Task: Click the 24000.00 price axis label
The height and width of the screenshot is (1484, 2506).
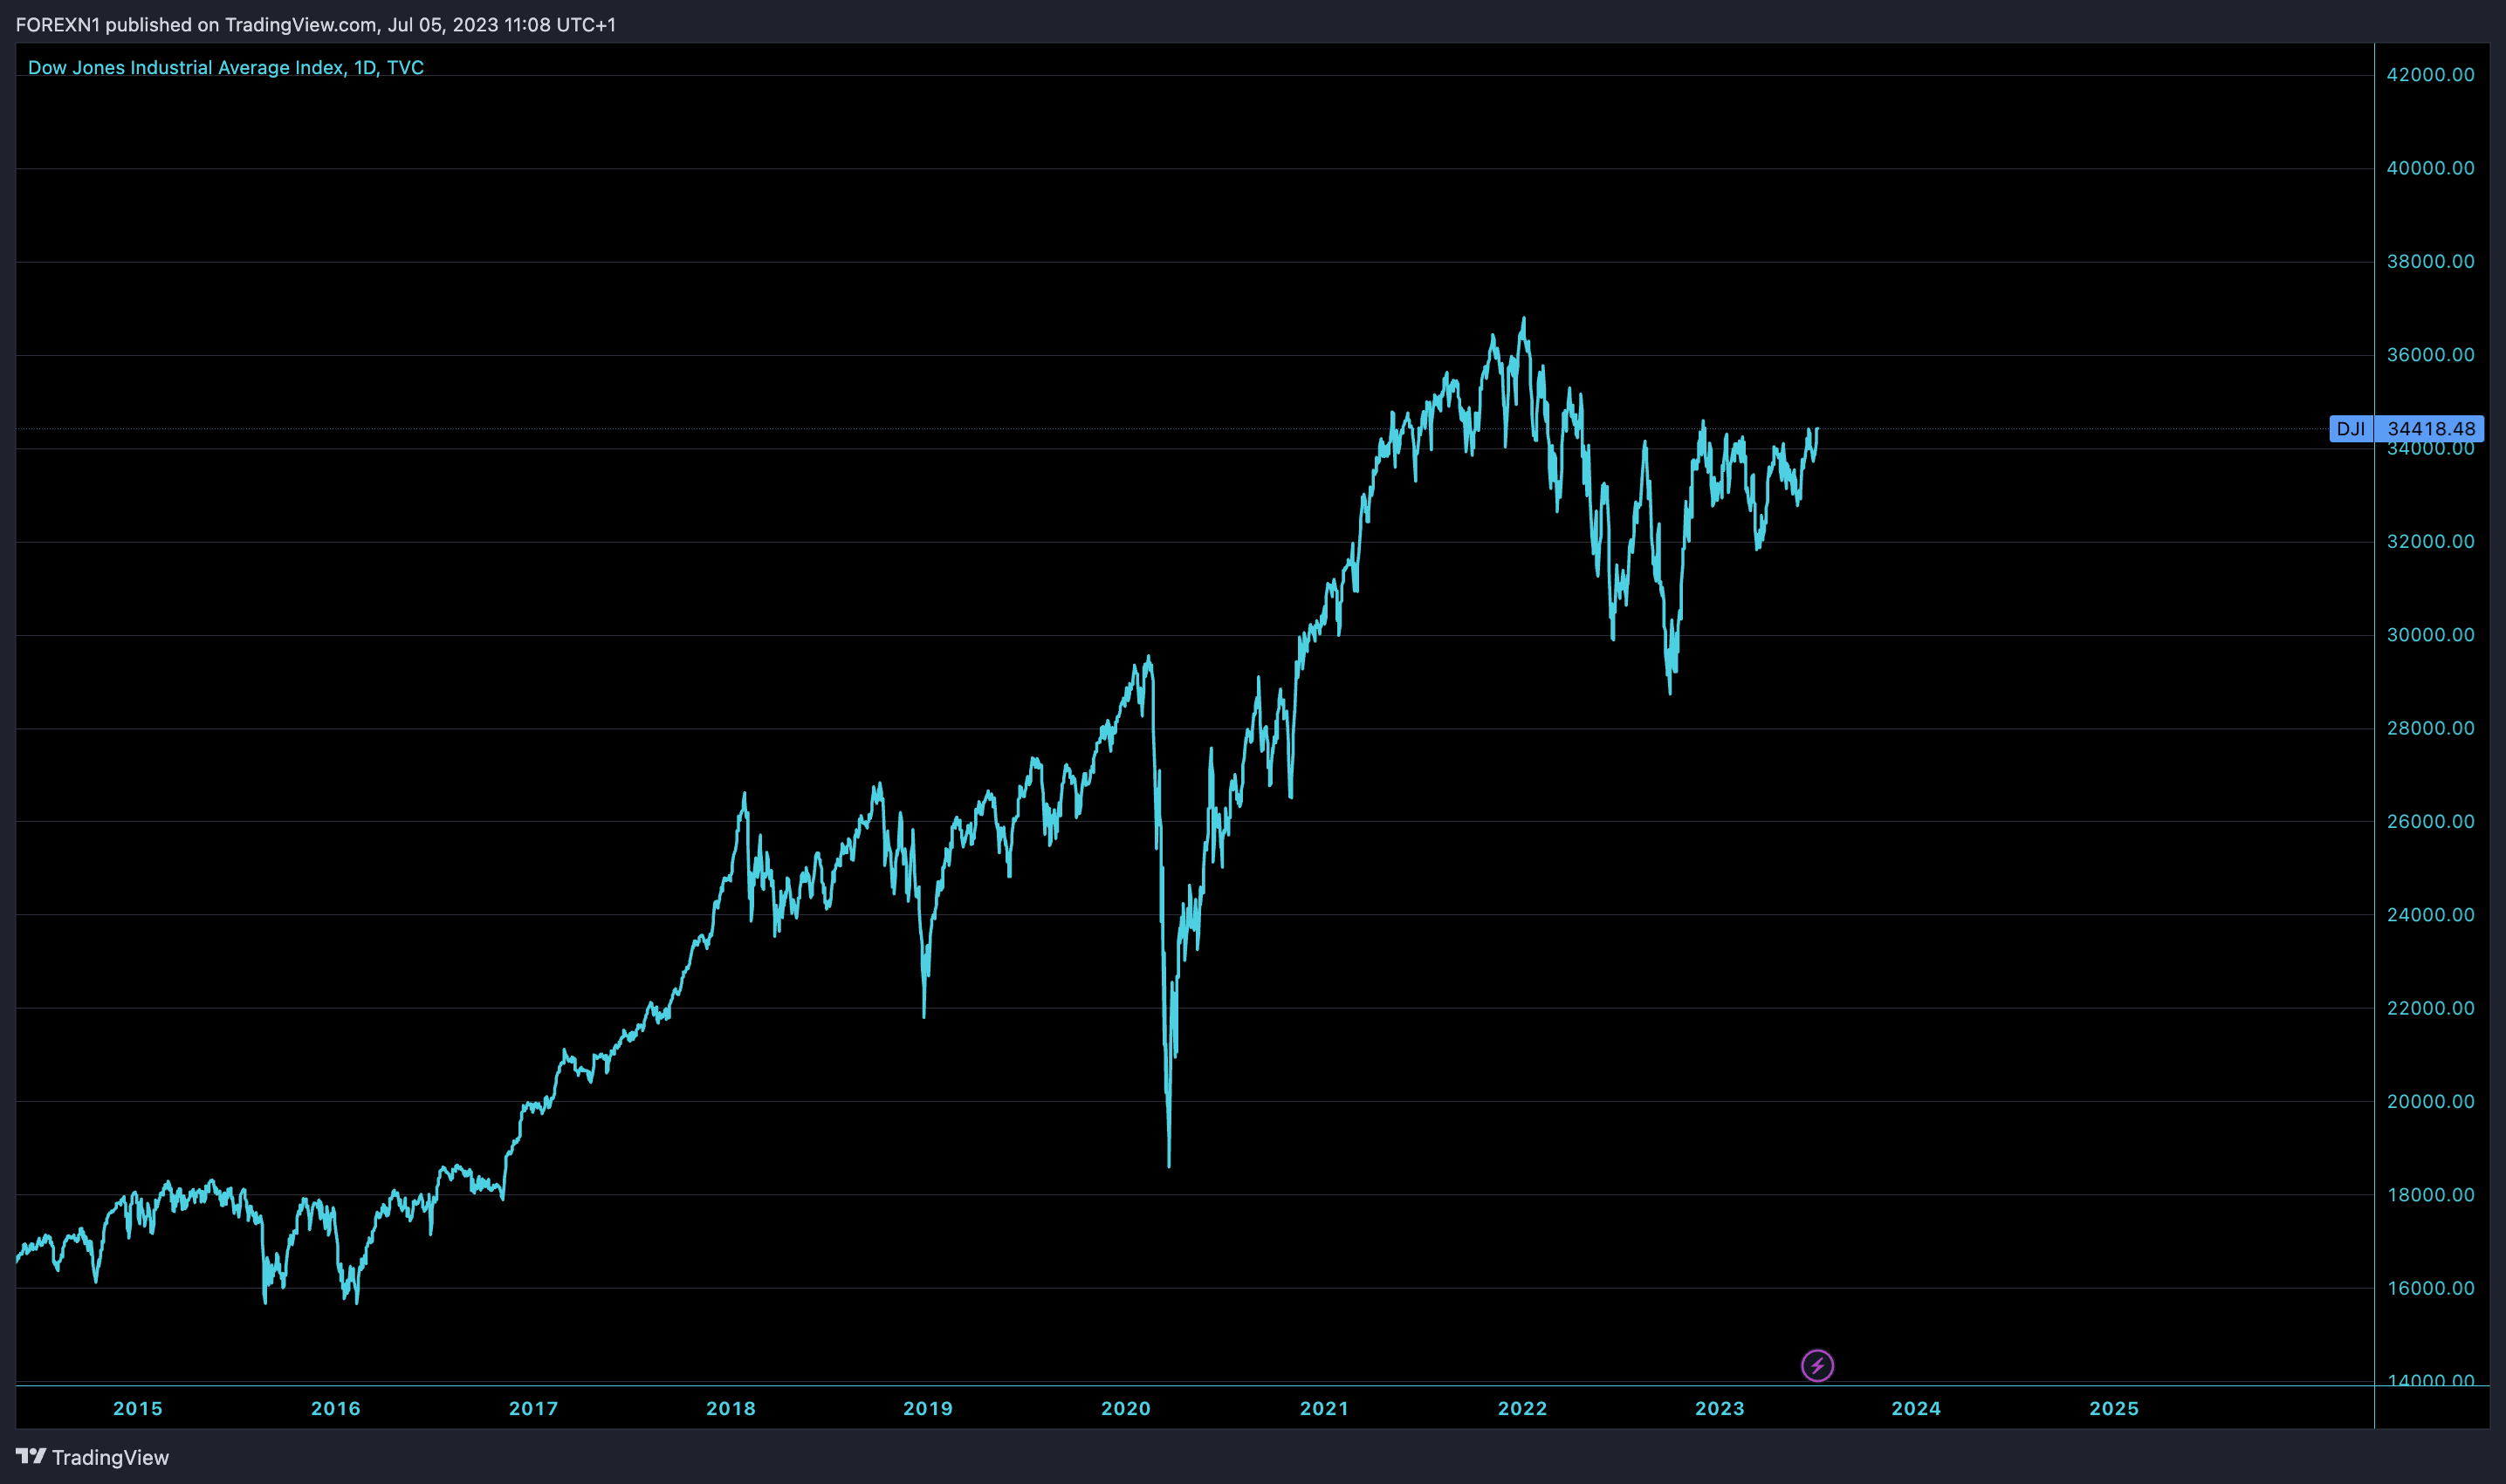Action: click(x=2431, y=915)
